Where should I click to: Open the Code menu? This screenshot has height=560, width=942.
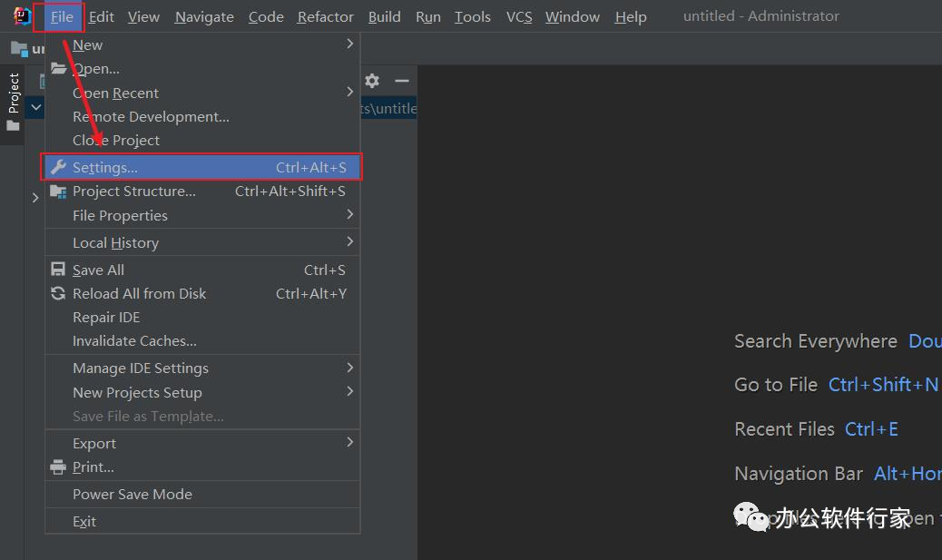(266, 17)
